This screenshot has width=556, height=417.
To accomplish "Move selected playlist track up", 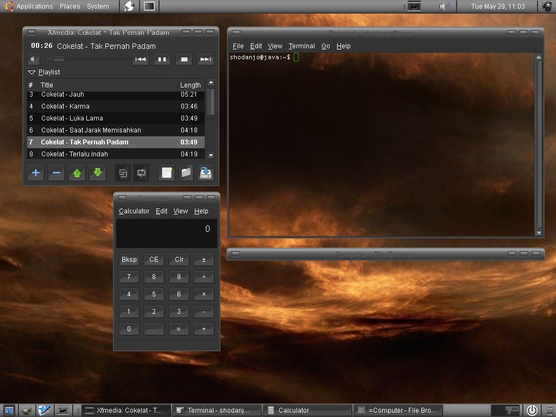I will 77,173.
